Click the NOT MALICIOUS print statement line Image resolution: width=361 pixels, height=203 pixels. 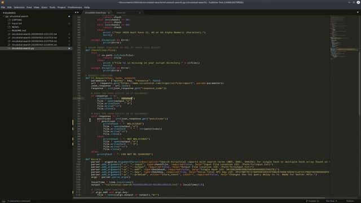[x=126, y=139]
